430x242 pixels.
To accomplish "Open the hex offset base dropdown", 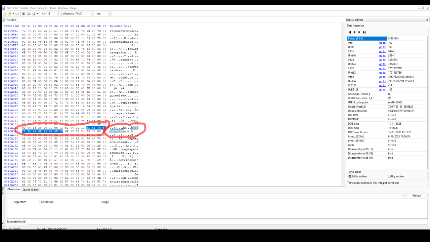I will (109, 14).
